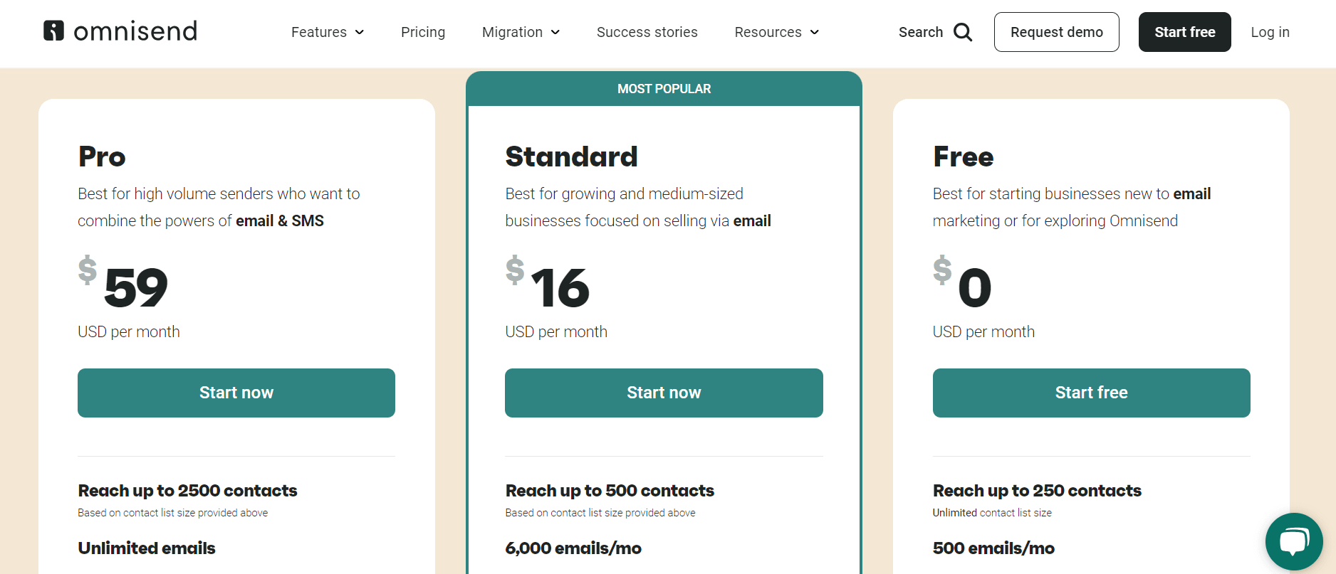Click Reach up to 250 contacts text
The image size is (1336, 574).
1037,491
